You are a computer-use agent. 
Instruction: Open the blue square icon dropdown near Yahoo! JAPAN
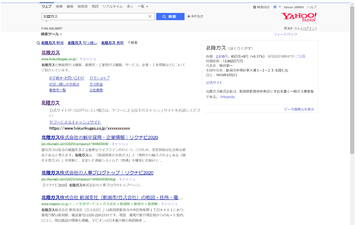click(276, 7)
